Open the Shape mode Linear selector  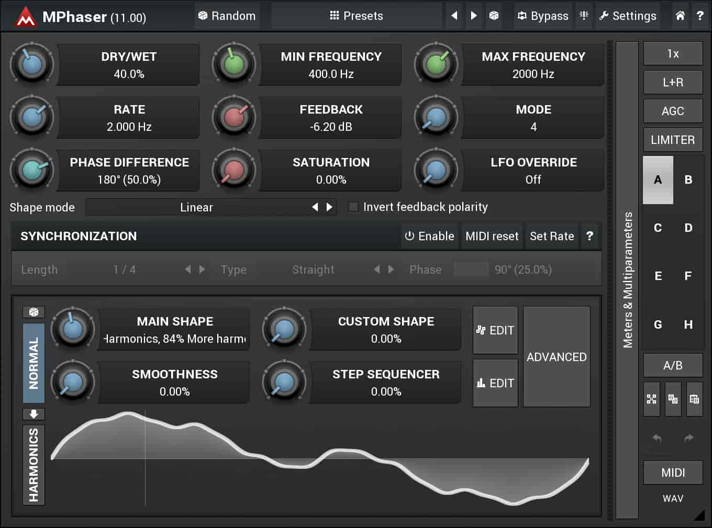196,207
